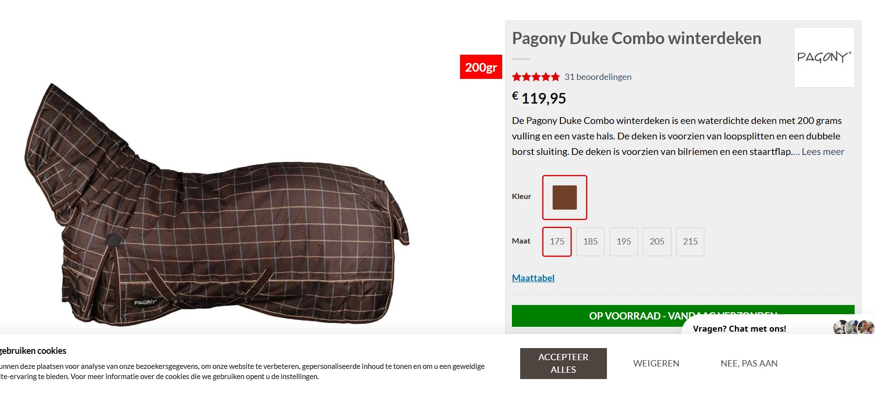Select size 185
Image resolution: width=875 pixels, height=396 pixels.
coord(590,242)
